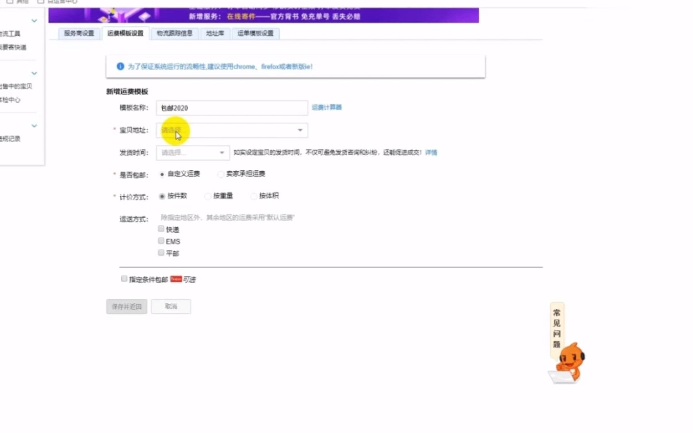Select 按件数 pricing method

click(x=162, y=196)
